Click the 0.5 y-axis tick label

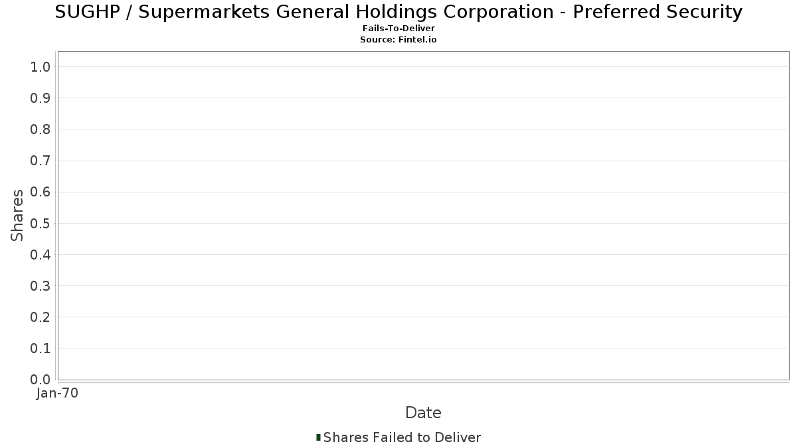pos(41,223)
